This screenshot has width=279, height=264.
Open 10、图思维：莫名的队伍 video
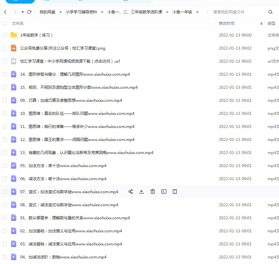coord(77,114)
